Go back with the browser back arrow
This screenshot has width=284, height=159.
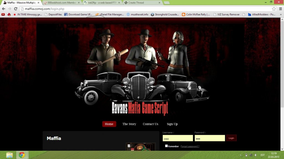click(x=4, y=9)
